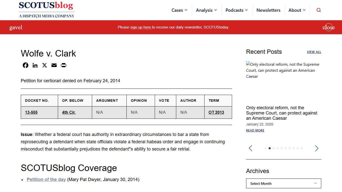
Task: Advance to next recent post arrow
Action: coord(316,148)
